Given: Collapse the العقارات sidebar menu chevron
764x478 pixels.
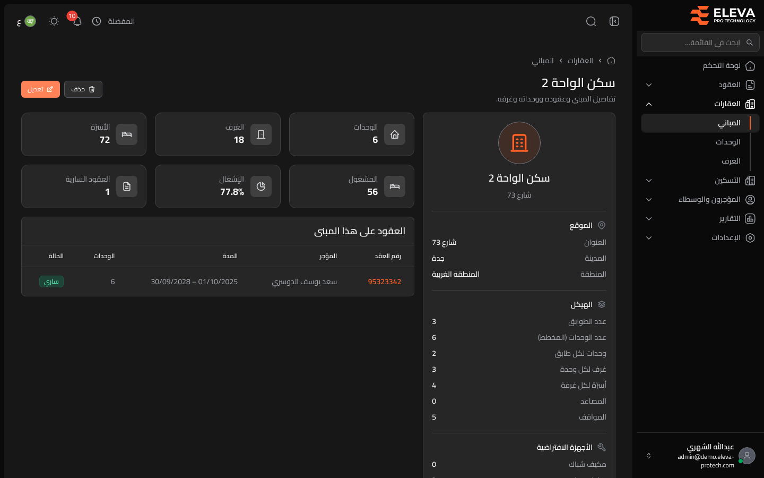Looking at the screenshot, I should 649,104.
